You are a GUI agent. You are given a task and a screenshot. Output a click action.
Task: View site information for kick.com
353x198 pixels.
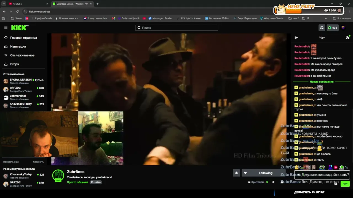25,12
